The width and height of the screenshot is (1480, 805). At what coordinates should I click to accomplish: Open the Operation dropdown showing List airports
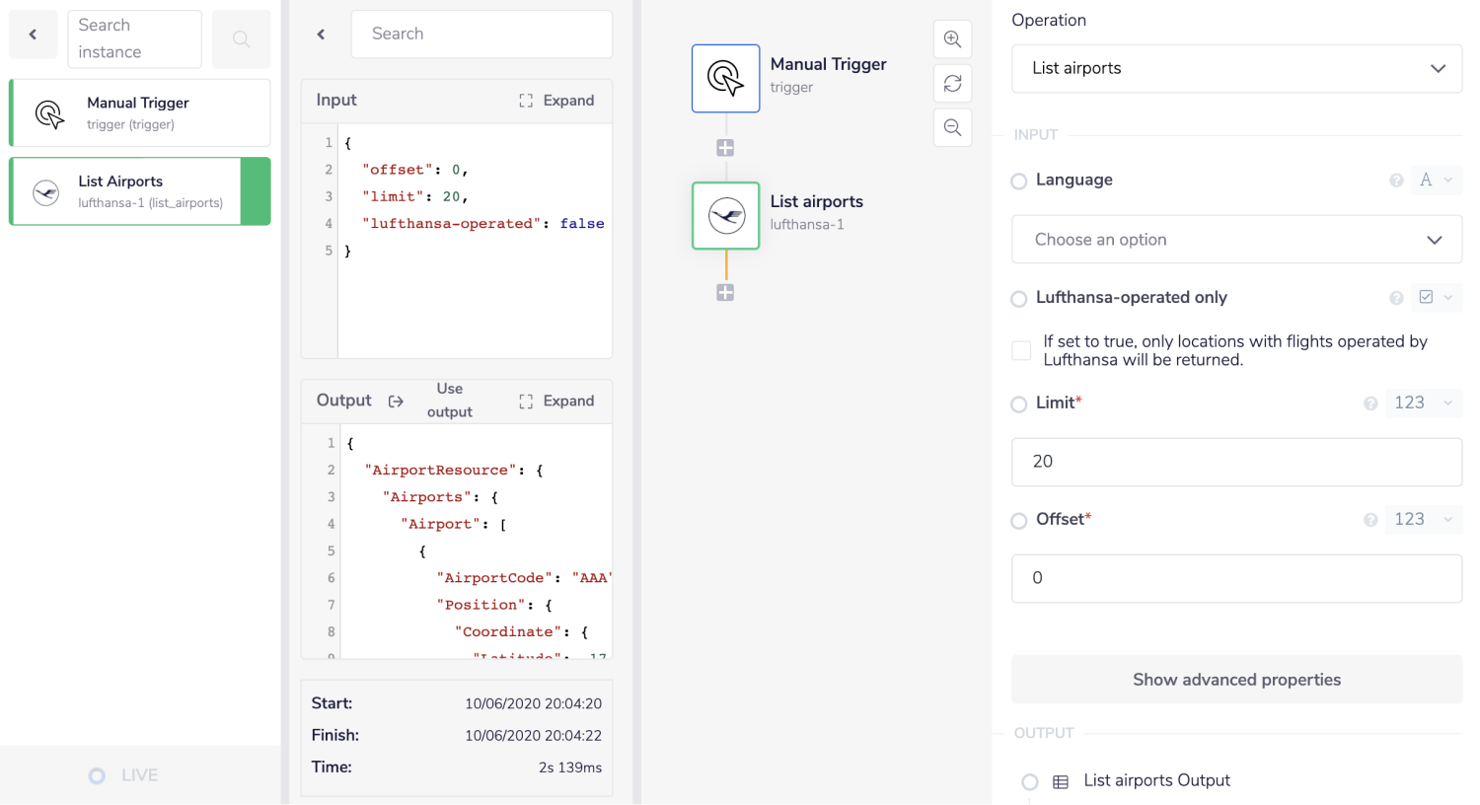click(x=1236, y=69)
